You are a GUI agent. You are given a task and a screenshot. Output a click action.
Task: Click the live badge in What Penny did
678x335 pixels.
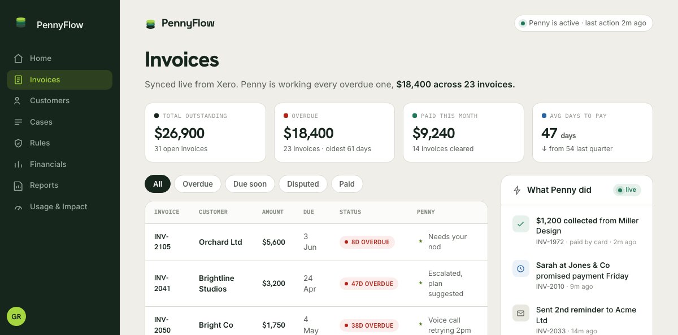[x=627, y=190]
